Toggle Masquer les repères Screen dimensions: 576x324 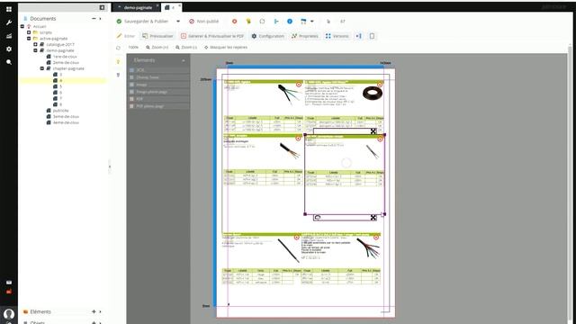pos(226,48)
